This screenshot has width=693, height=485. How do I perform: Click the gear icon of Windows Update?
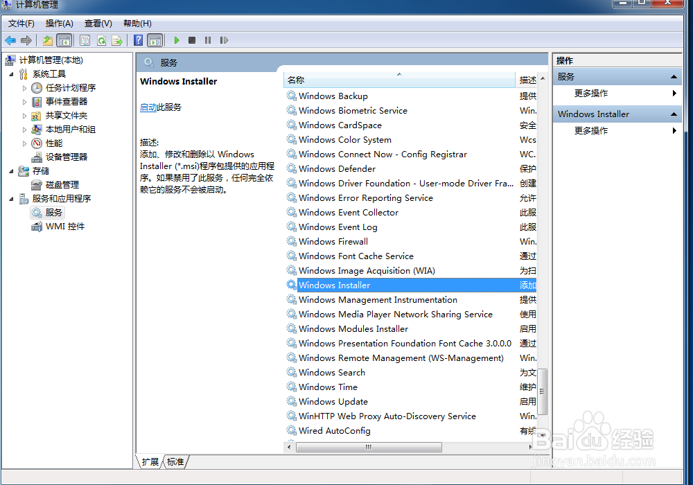(291, 402)
